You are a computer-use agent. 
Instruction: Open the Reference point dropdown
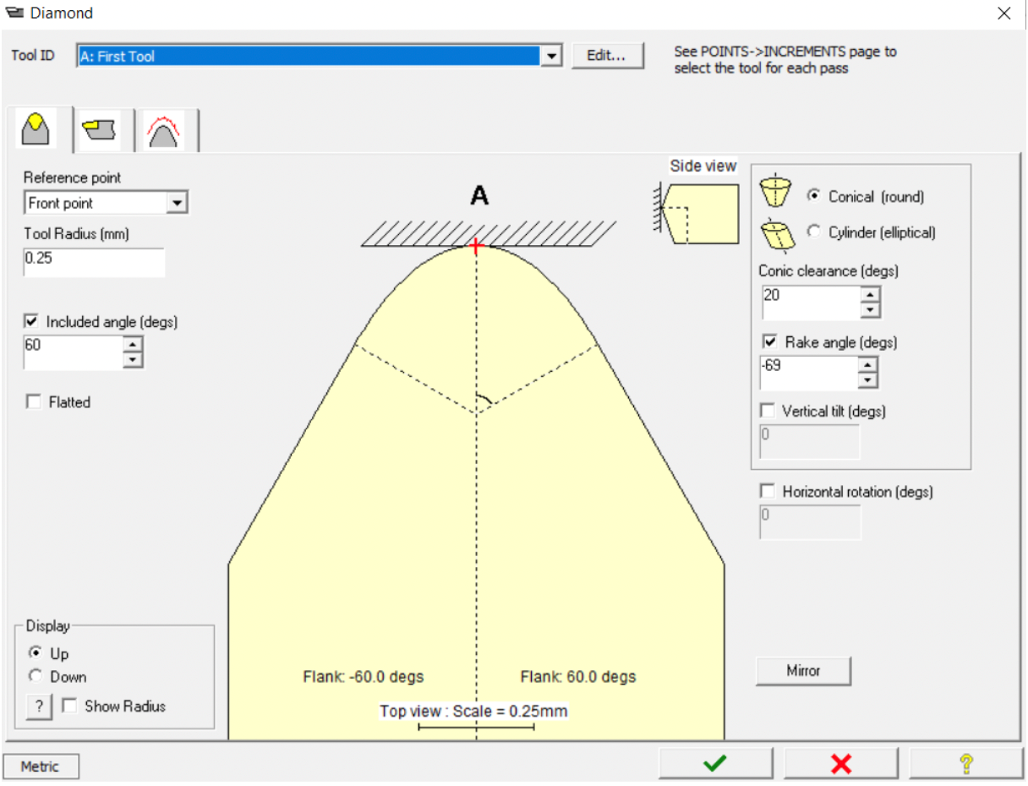[176, 204]
